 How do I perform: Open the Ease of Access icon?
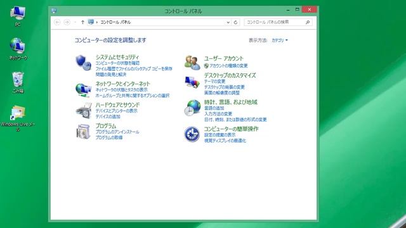(x=192, y=134)
